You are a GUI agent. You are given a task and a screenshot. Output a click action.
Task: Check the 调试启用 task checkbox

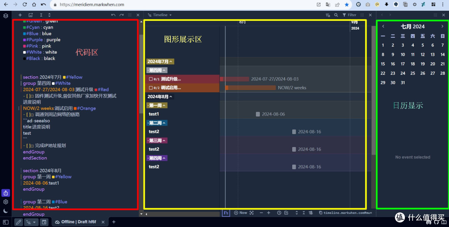[150, 88]
